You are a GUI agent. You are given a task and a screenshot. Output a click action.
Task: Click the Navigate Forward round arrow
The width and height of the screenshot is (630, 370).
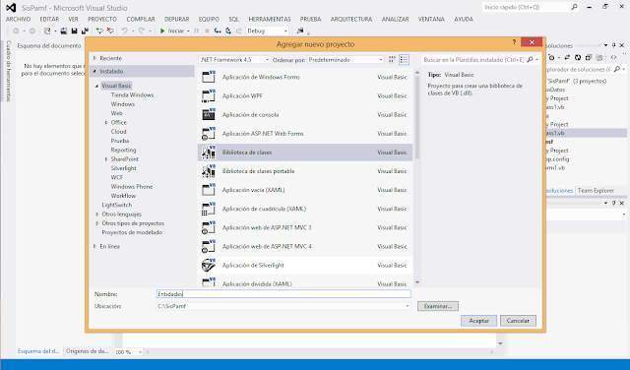(32, 31)
